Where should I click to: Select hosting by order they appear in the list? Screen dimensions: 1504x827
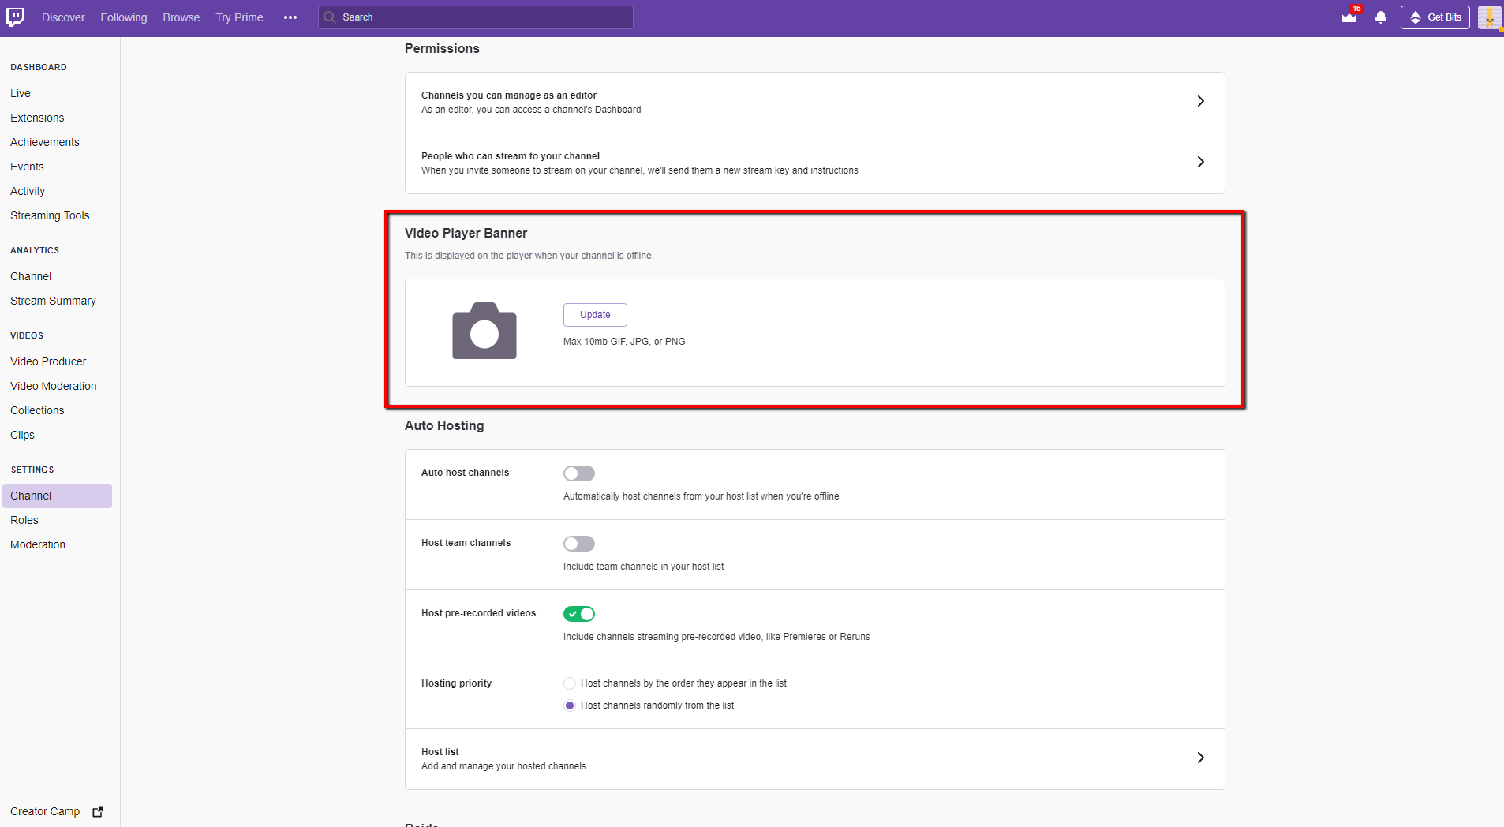tap(569, 683)
